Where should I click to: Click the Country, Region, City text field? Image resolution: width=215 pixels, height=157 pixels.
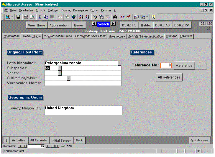click(x=83, y=110)
